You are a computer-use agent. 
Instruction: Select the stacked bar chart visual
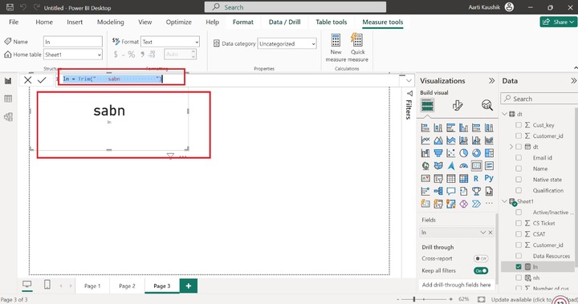tap(425, 128)
